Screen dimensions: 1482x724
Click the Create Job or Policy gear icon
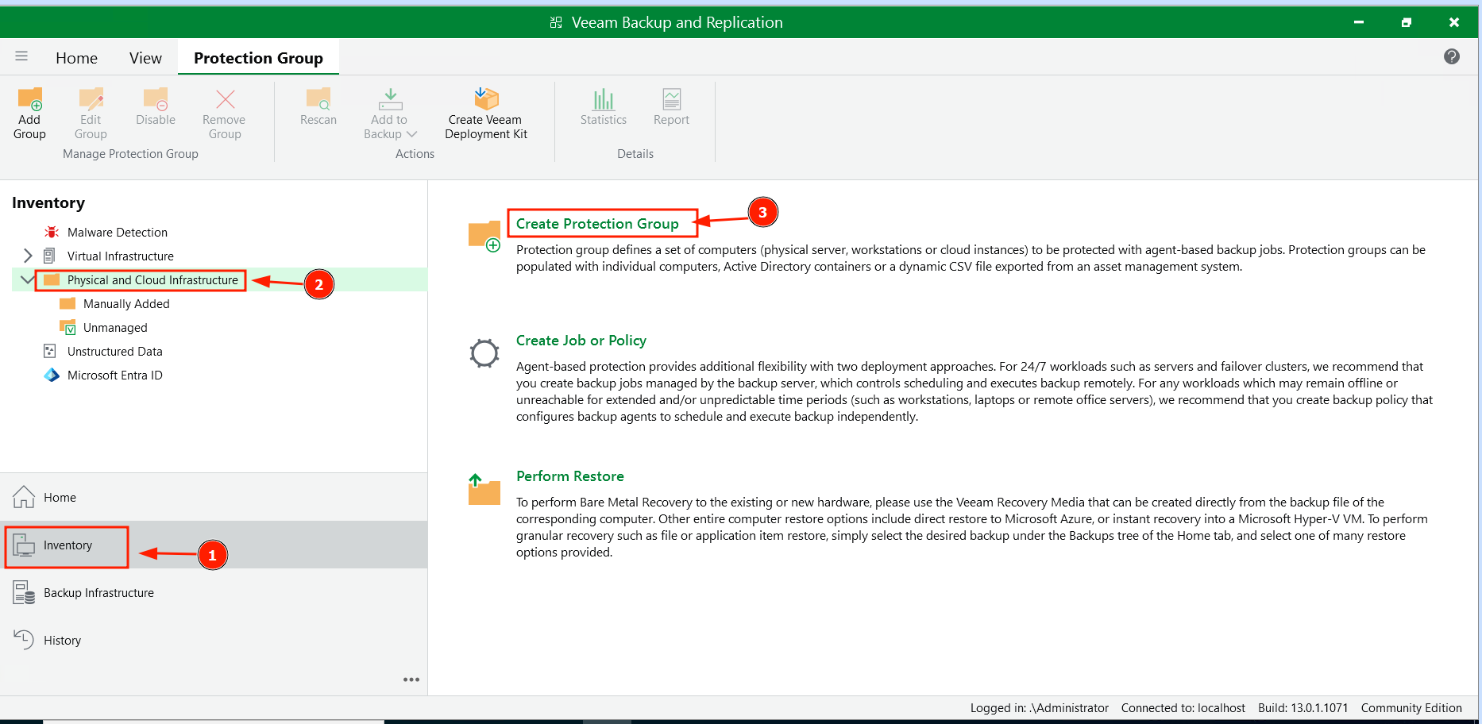484,353
